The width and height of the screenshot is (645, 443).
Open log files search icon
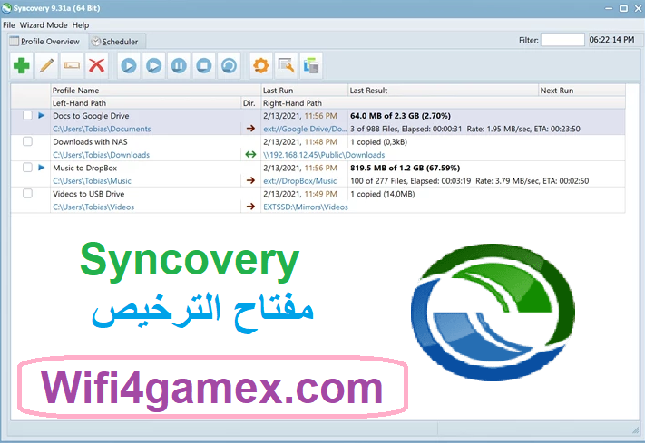287,65
